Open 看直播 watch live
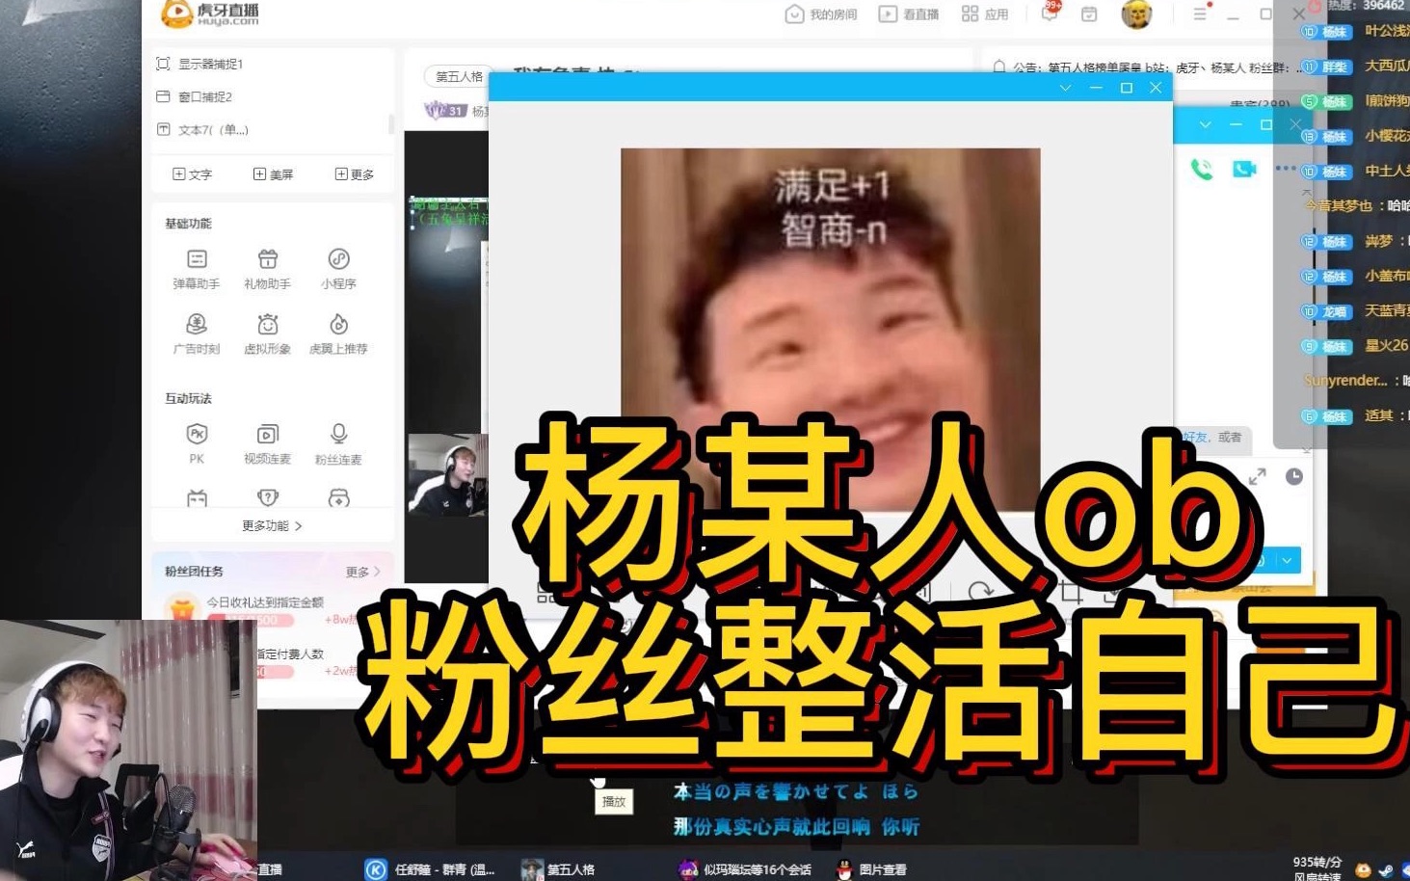The height and width of the screenshot is (881, 1410). 909,14
